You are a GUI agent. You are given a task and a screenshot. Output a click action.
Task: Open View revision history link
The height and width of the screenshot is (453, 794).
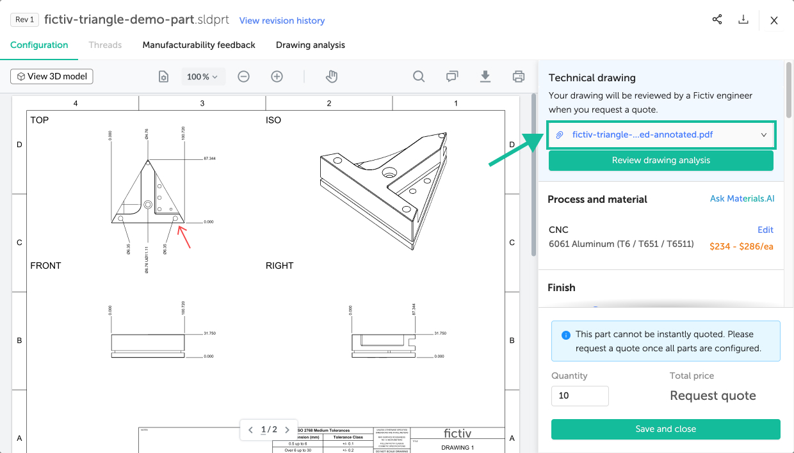tap(282, 20)
